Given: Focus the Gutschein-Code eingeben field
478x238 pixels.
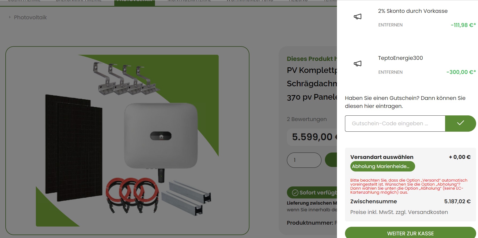Looking at the screenshot, I should [395, 123].
